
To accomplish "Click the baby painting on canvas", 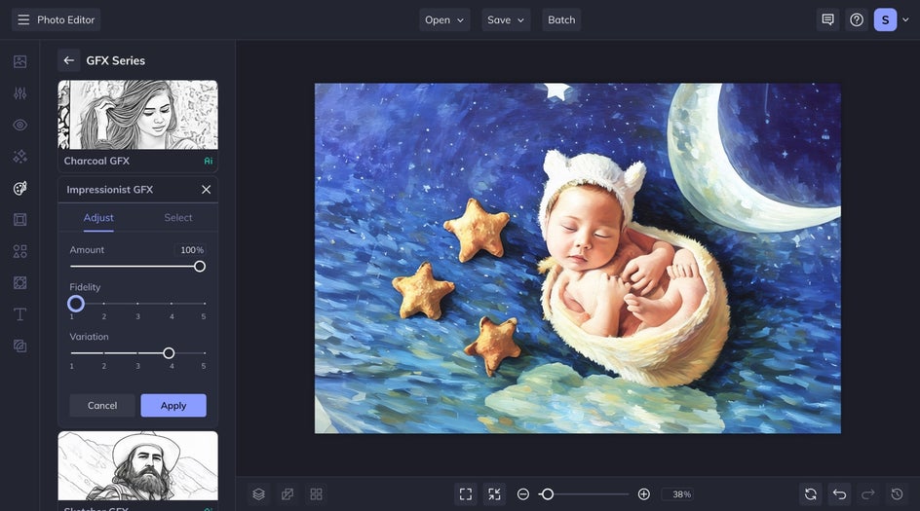I will point(577,259).
